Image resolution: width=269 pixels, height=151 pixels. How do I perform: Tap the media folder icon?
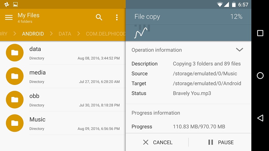(15, 76)
